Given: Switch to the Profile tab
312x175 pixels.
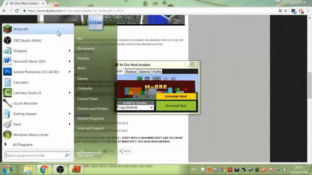Looking at the screenshot, I should click(x=156, y=71).
